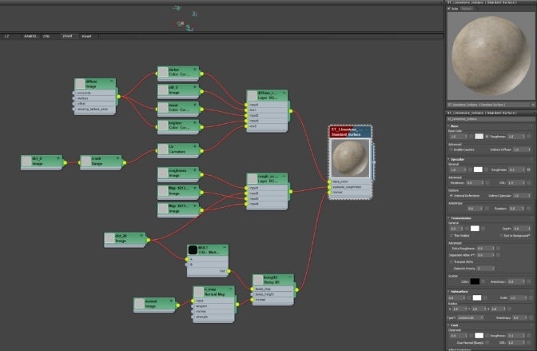Viewport: 537px width, 351px height.
Task: Click the desat Color Correction node swatch
Action: (x=163, y=108)
